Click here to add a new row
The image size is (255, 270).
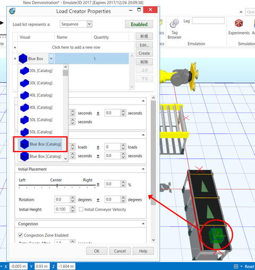tap(76, 47)
